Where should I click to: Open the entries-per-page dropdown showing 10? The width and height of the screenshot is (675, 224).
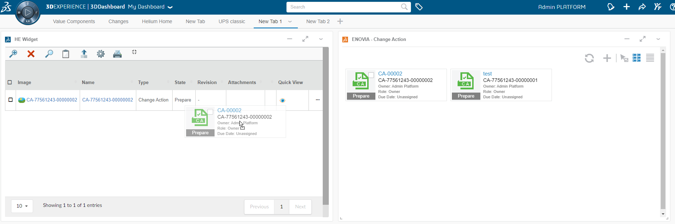(22, 206)
